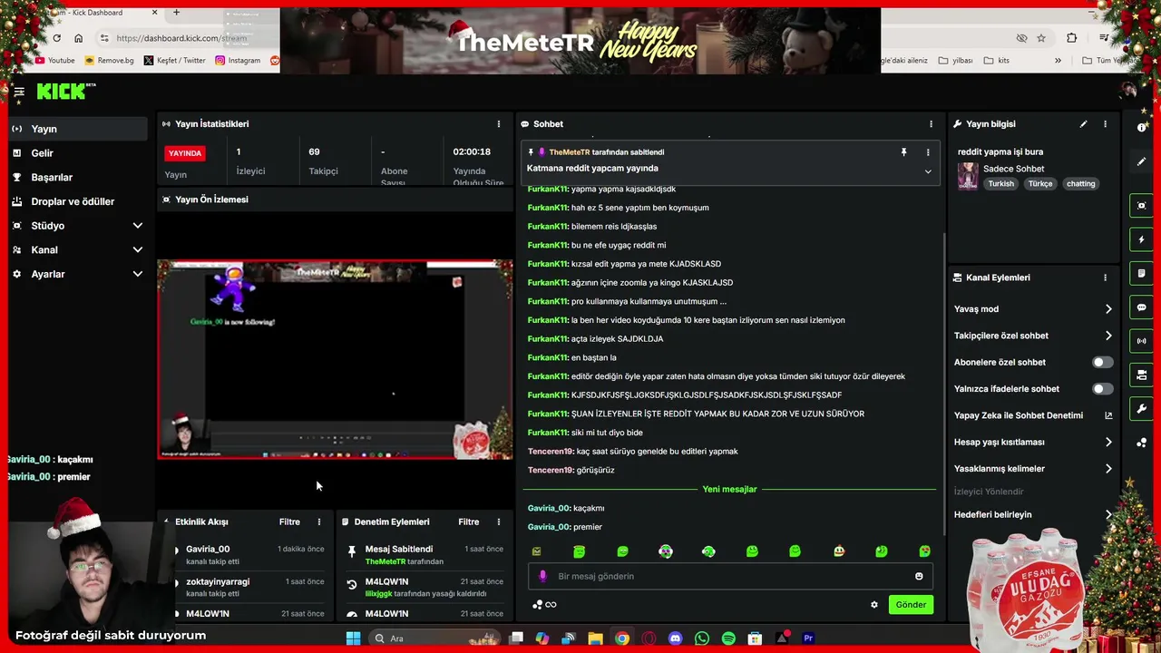This screenshot has height=653, width=1161.
Task: Send the chat message with Gönder
Action: pyautogui.click(x=911, y=605)
